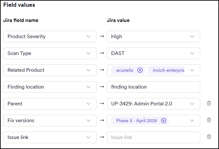Click the acunetix tag label

click(x=125, y=70)
